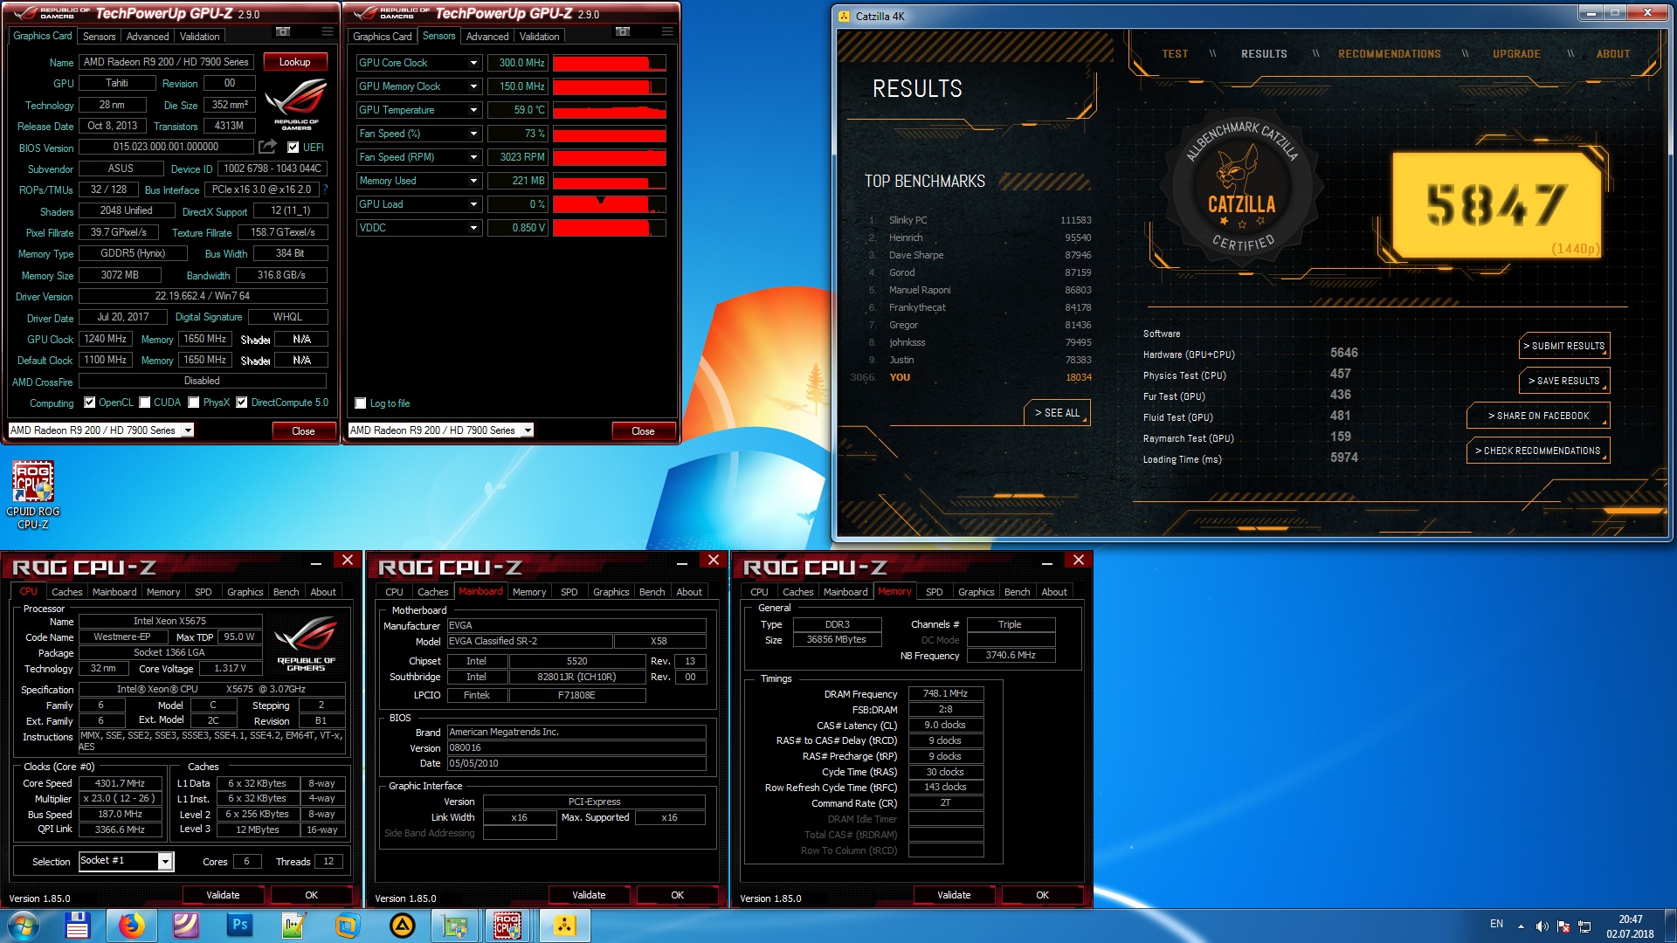
Task: Open Memory Used sensor dropdown
Action: [x=473, y=181]
